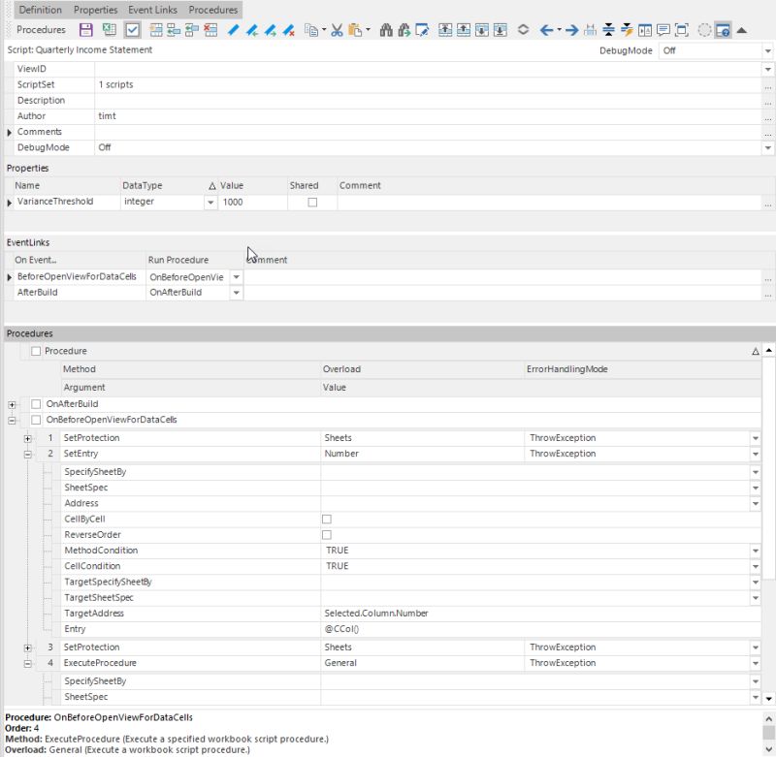Open the ViewID dropdown arrow
776x757 pixels.
(x=767, y=69)
